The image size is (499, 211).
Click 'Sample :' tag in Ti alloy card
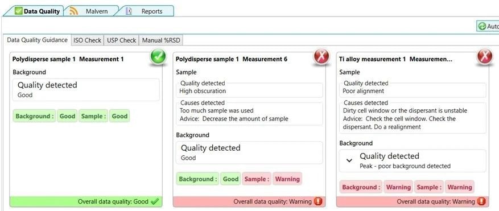[428, 187]
